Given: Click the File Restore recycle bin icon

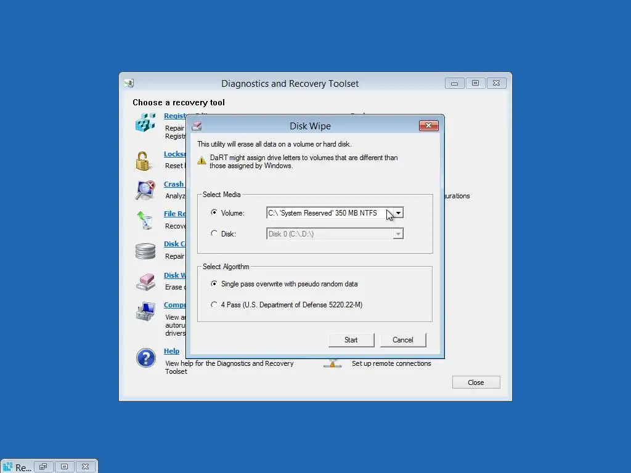Looking at the screenshot, I should (145, 220).
